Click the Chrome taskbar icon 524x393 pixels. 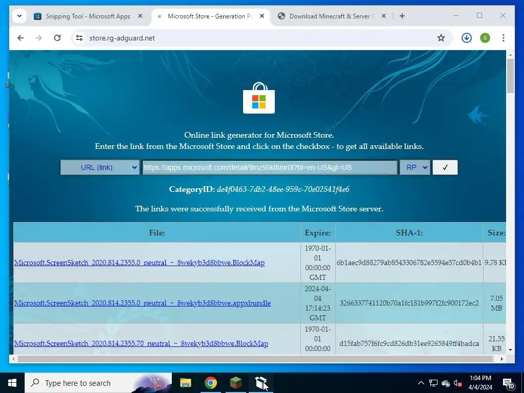click(x=210, y=383)
